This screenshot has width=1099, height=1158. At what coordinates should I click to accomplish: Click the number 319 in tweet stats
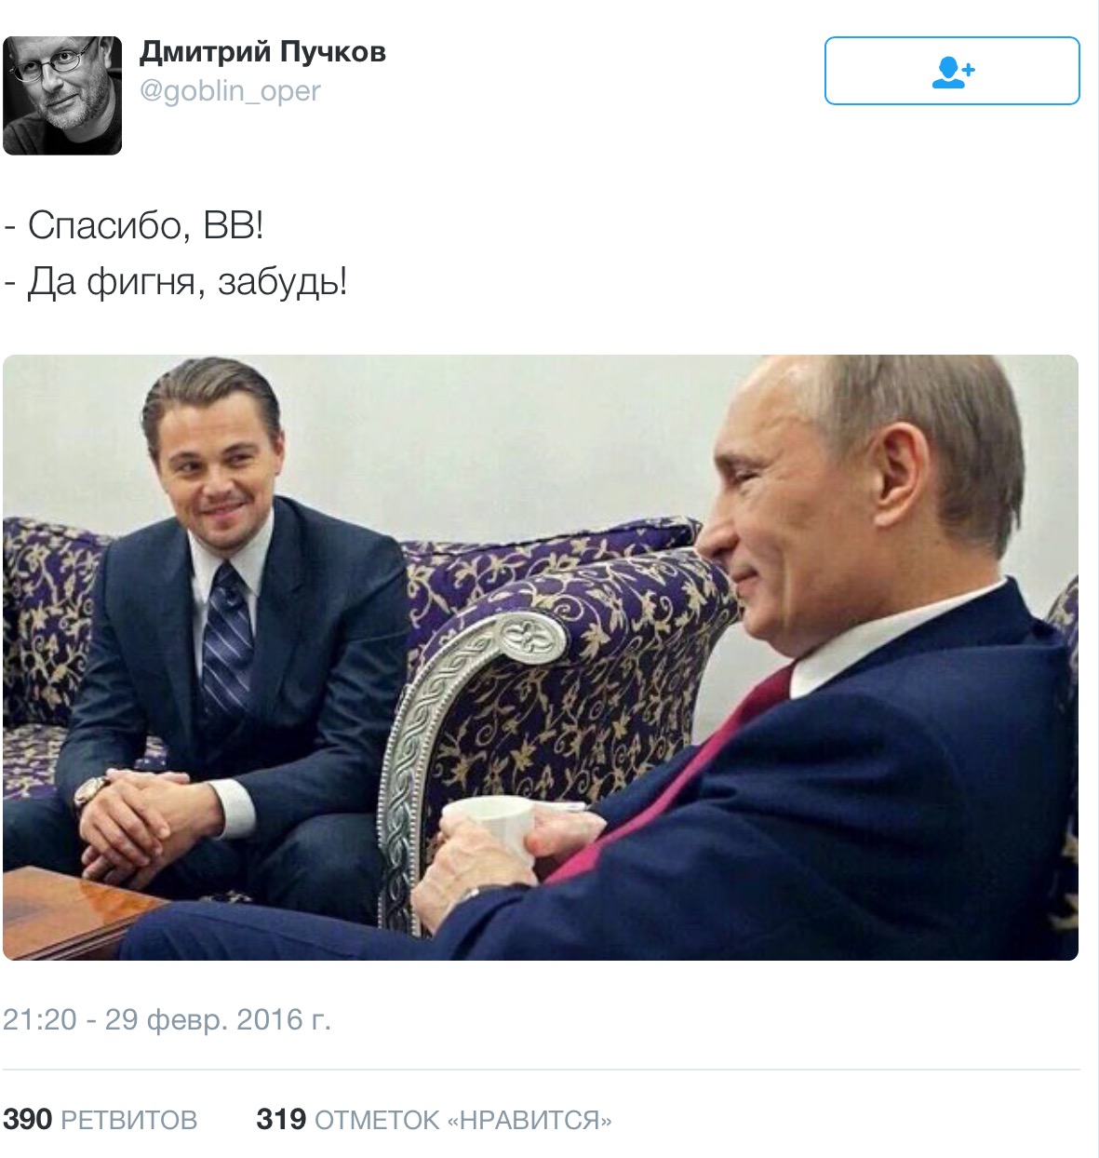click(281, 1119)
